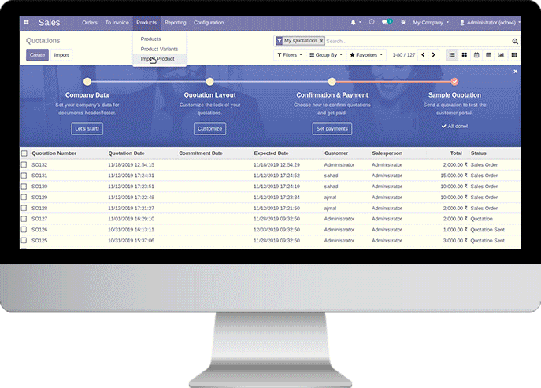Click the Let's start! button

(87, 128)
